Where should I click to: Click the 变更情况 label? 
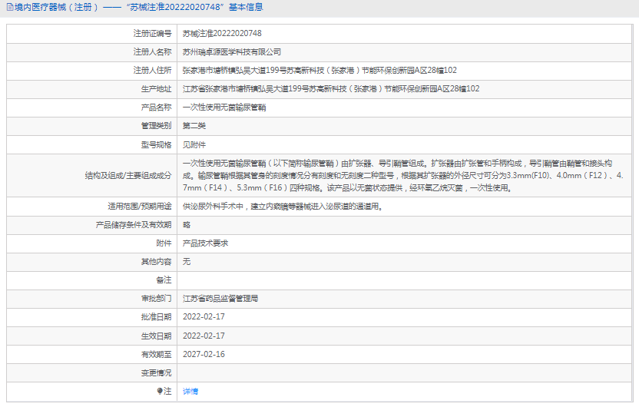click(x=157, y=372)
